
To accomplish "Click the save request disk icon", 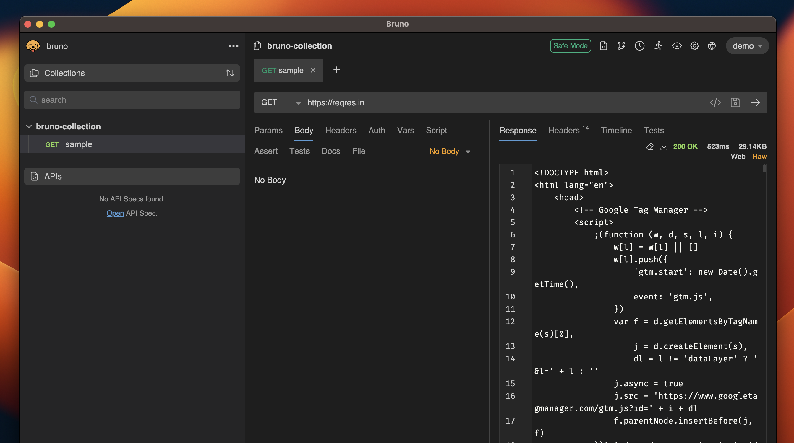I will tap(735, 102).
